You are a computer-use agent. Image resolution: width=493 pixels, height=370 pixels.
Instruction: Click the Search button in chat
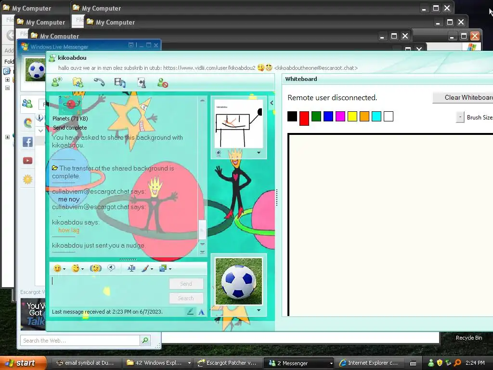pos(186,298)
